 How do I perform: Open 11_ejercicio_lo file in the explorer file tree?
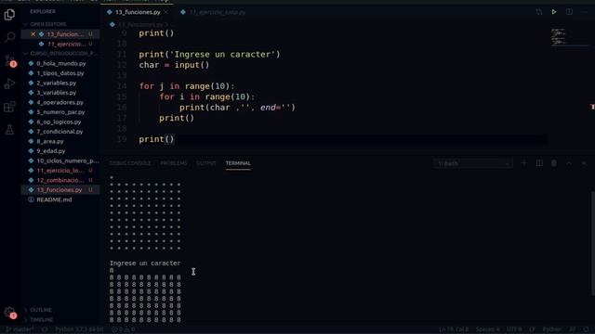pyautogui.click(x=60, y=171)
